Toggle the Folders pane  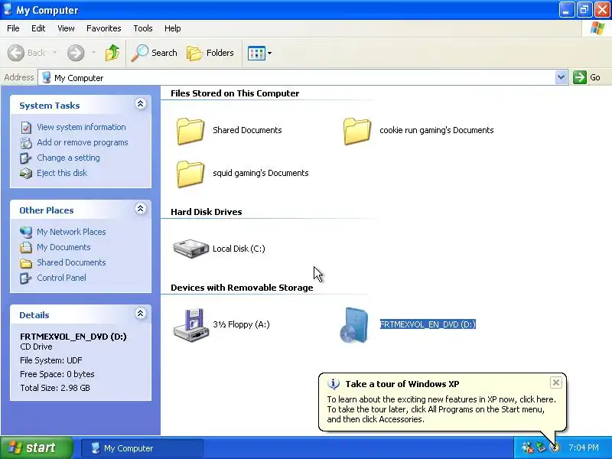(x=210, y=53)
